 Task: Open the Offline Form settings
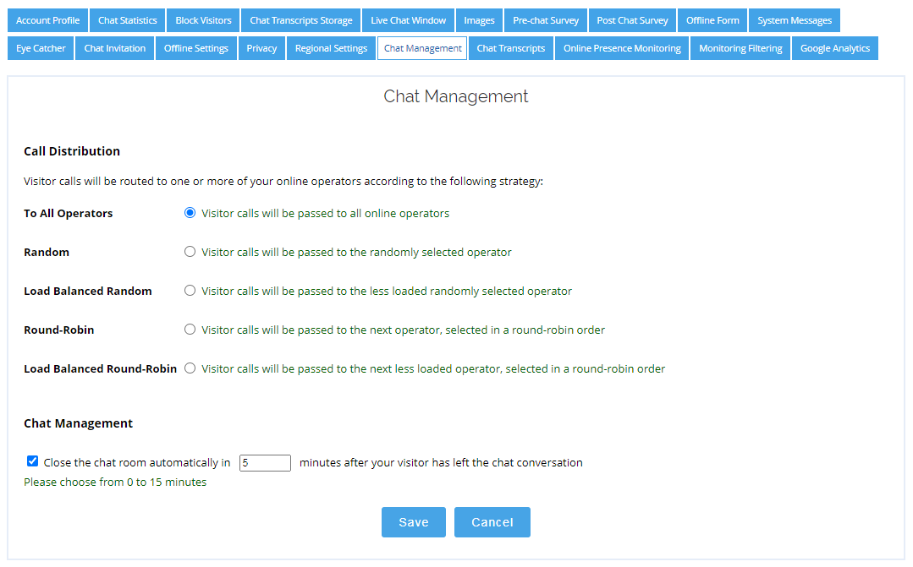point(712,19)
